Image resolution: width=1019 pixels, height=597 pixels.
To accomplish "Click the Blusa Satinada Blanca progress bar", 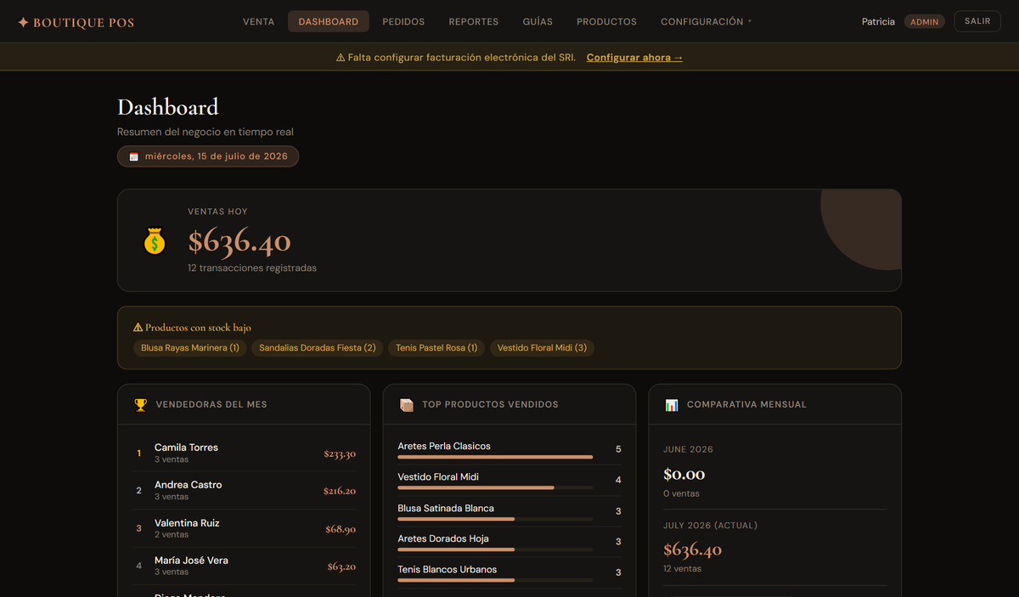I will (495, 519).
